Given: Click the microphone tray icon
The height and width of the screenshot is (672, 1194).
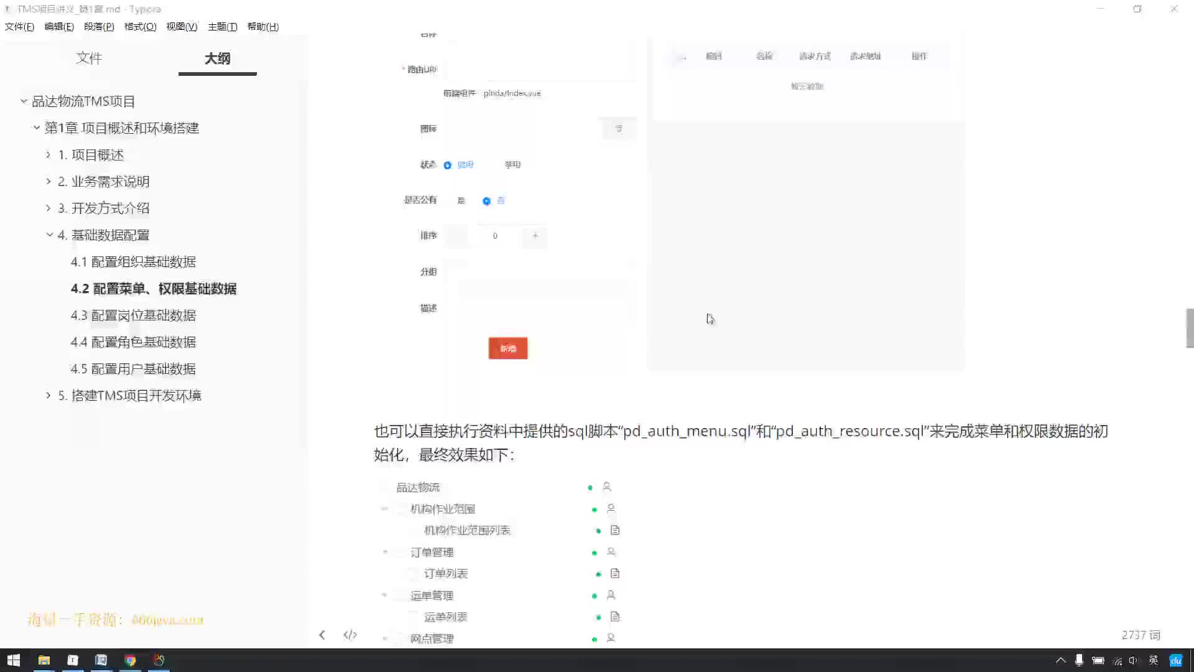Looking at the screenshot, I should (x=1079, y=660).
